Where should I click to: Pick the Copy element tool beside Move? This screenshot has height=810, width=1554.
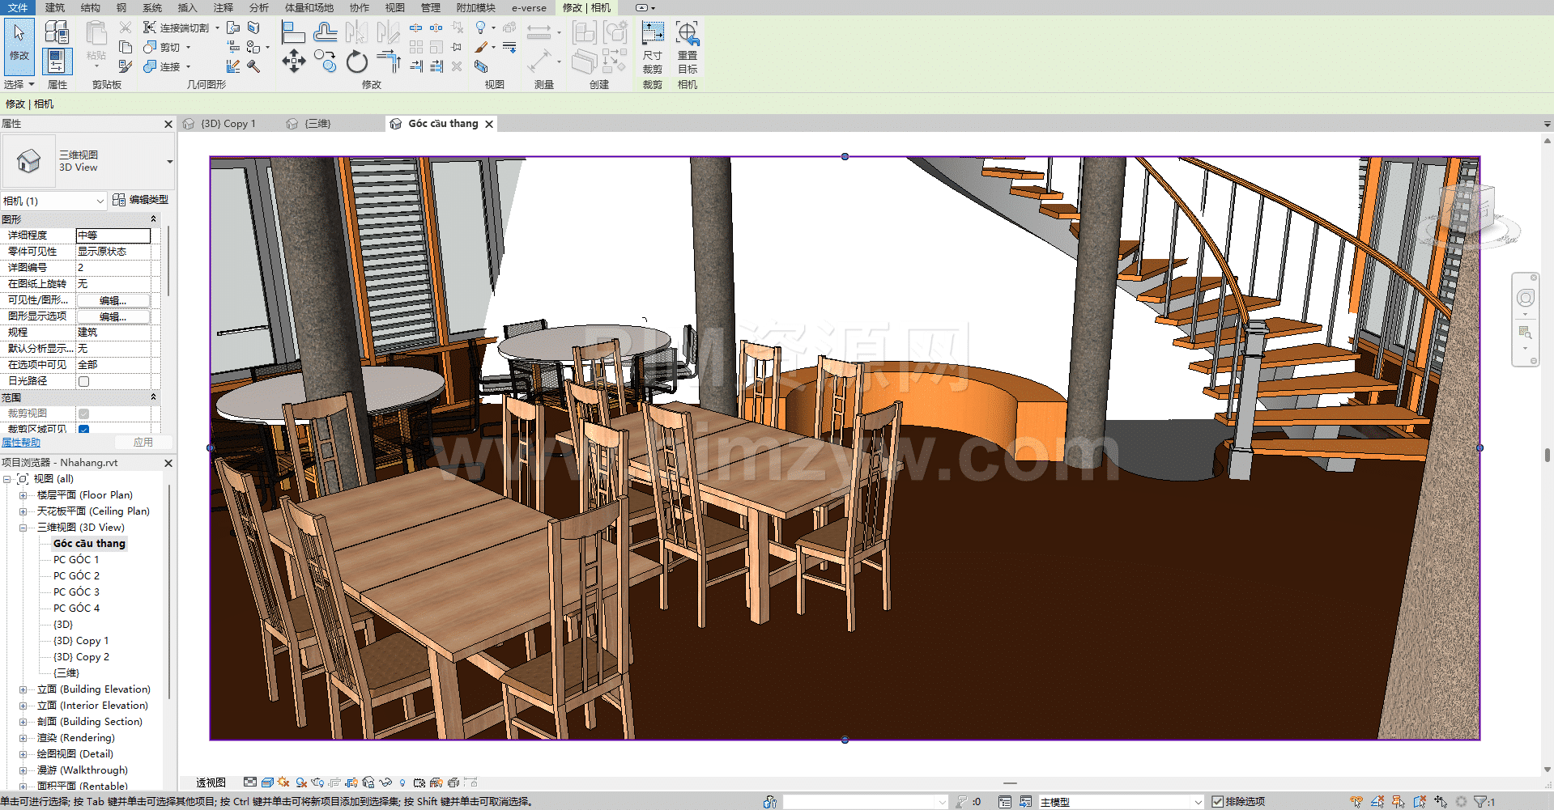coord(326,61)
